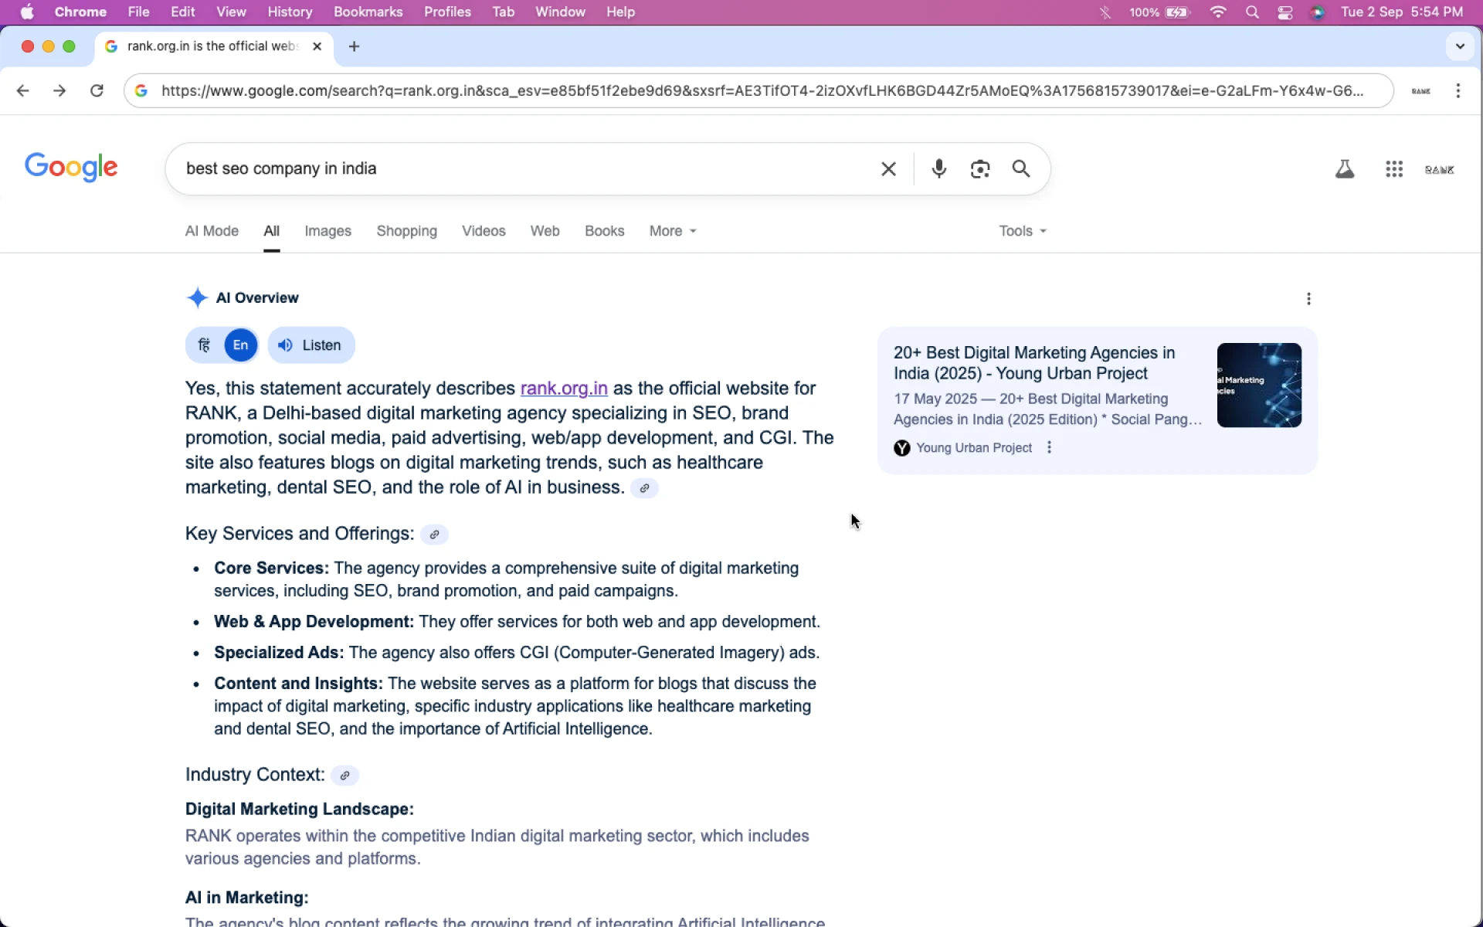The width and height of the screenshot is (1483, 927).
Task: Click the voice search microphone icon
Action: 938,168
